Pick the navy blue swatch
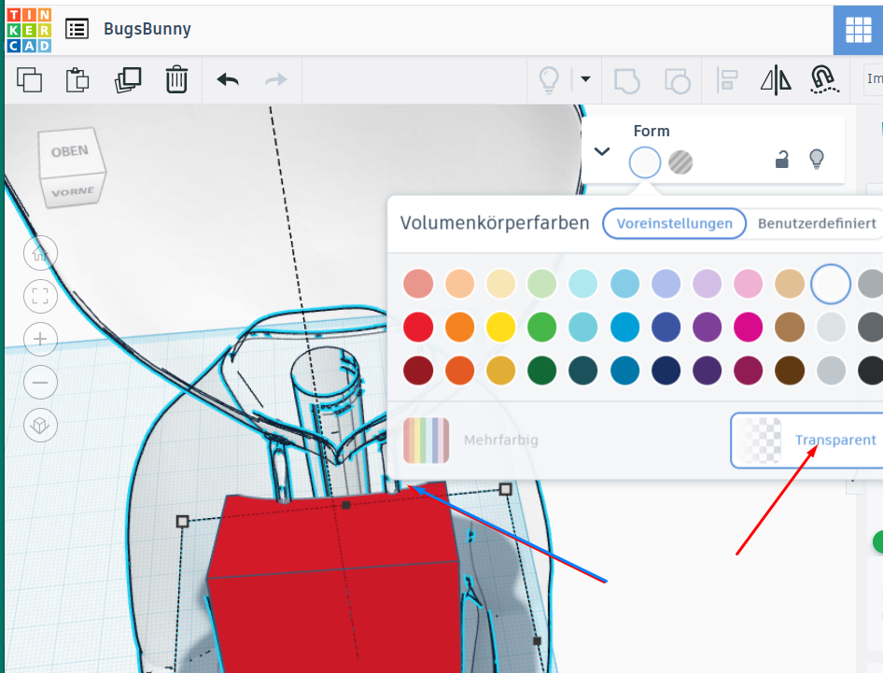Image resolution: width=883 pixels, height=673 pixels. pyautogui.click(x=666, y=371)
